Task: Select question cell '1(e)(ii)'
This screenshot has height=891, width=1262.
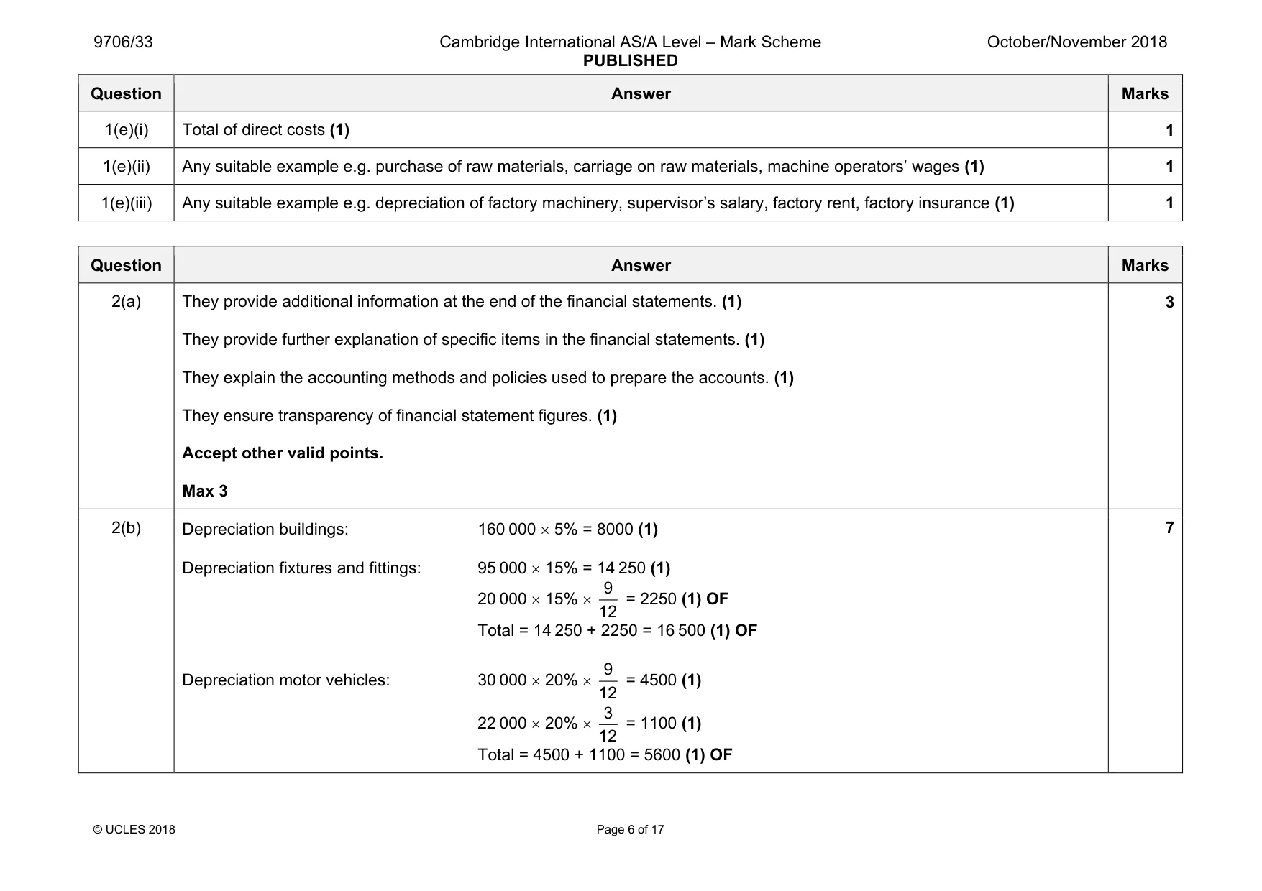Action: tap(126, 167)
